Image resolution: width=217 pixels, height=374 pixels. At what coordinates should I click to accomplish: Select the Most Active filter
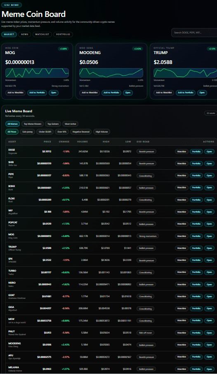click(71, 124)
